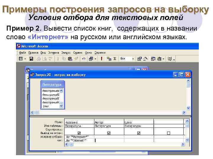213x159 pixels.
Task: Open the Запрос menu
Action: click(x=66, y=53)
